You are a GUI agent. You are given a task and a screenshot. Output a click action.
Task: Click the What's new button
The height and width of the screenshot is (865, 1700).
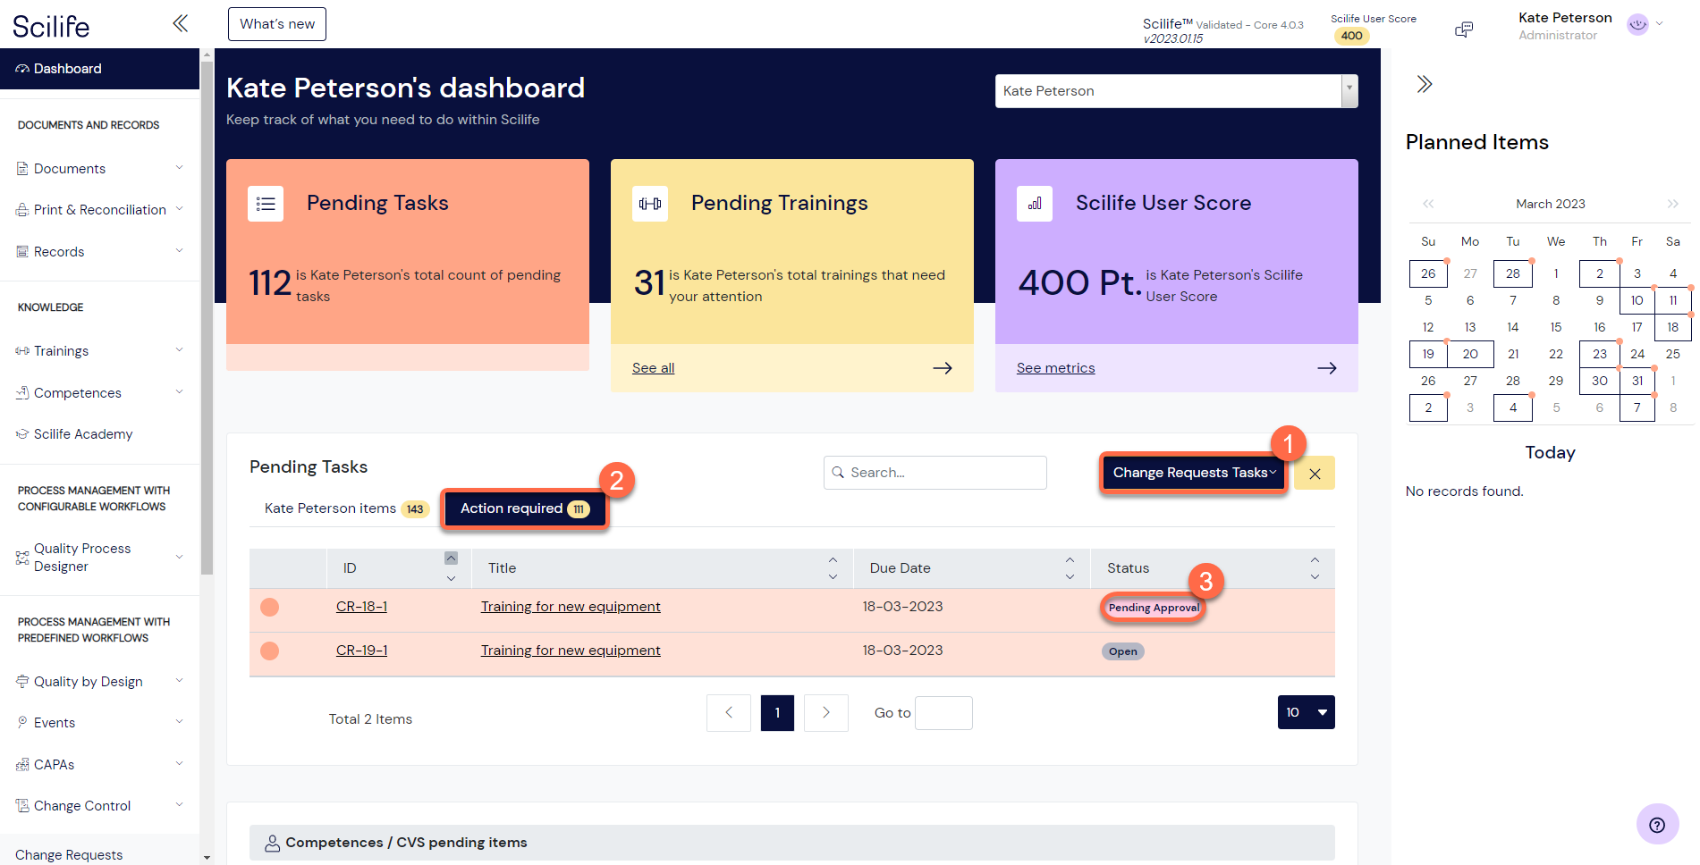[277, 24]
